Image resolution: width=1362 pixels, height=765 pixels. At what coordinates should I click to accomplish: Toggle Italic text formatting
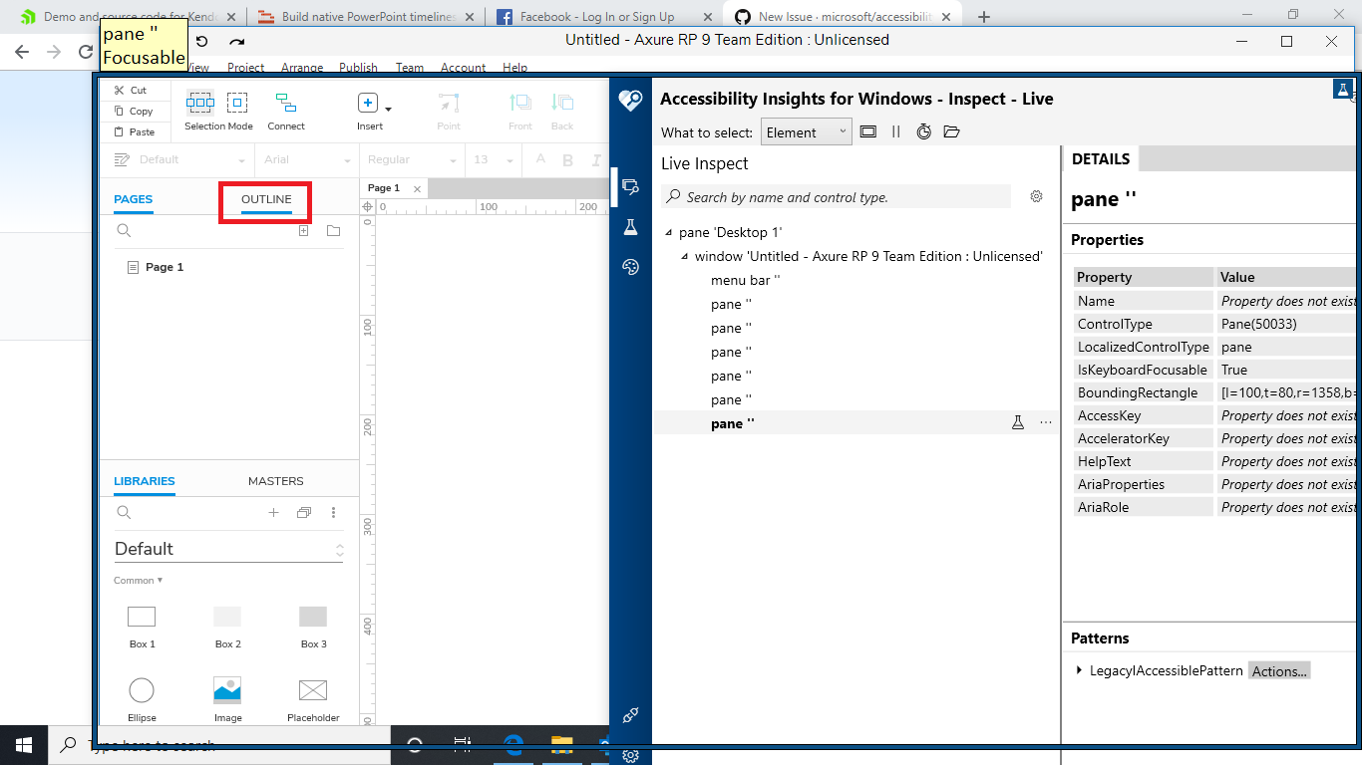click(596, 159)
